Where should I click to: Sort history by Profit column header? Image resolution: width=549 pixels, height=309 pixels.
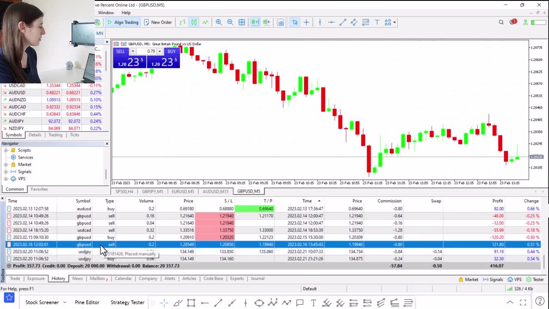(x=498, y=201)
